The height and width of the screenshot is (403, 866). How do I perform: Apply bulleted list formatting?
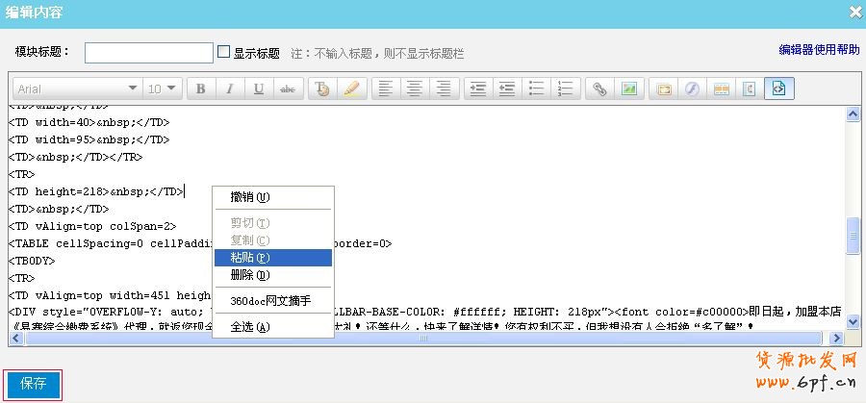536,88
